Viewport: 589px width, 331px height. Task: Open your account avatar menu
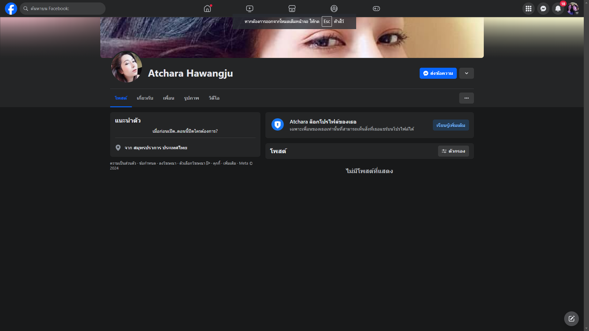573,9
